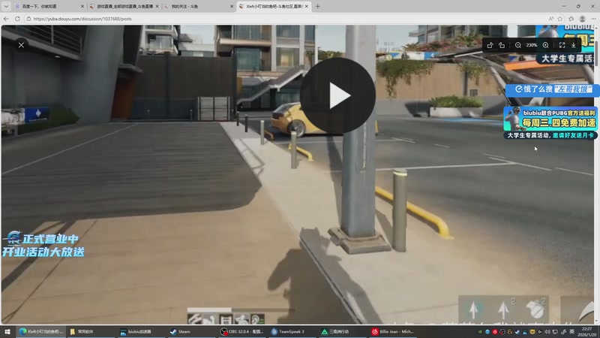Zoom out using the minus magnifier icon
Screen dimensions: 600x338
517,45
